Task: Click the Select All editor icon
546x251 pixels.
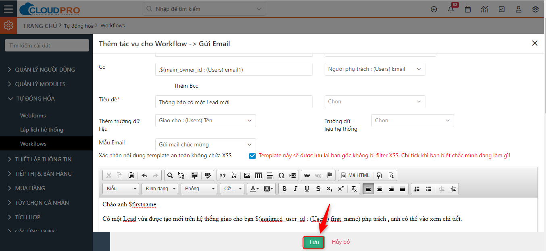Action: click(194, 175)
